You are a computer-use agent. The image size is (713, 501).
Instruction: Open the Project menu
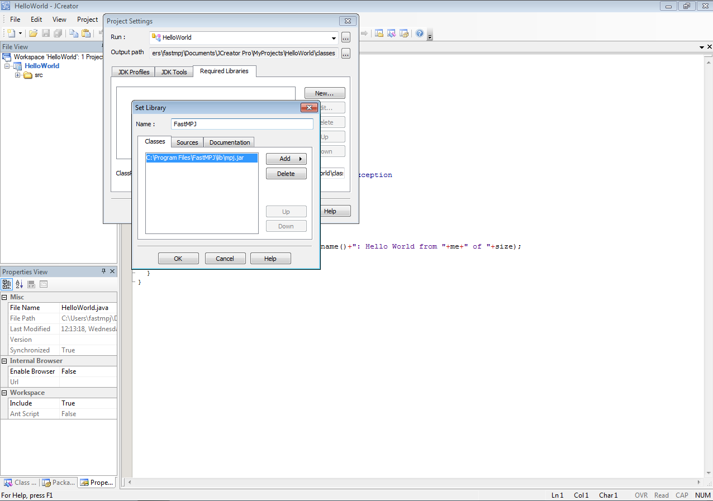(x=87, y=20)
